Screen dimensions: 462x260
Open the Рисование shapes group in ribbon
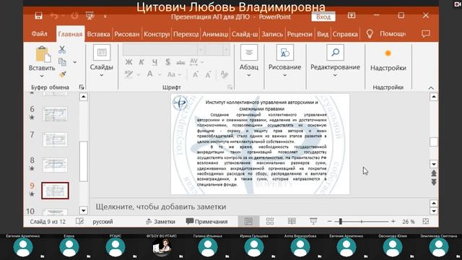(284, 61)
